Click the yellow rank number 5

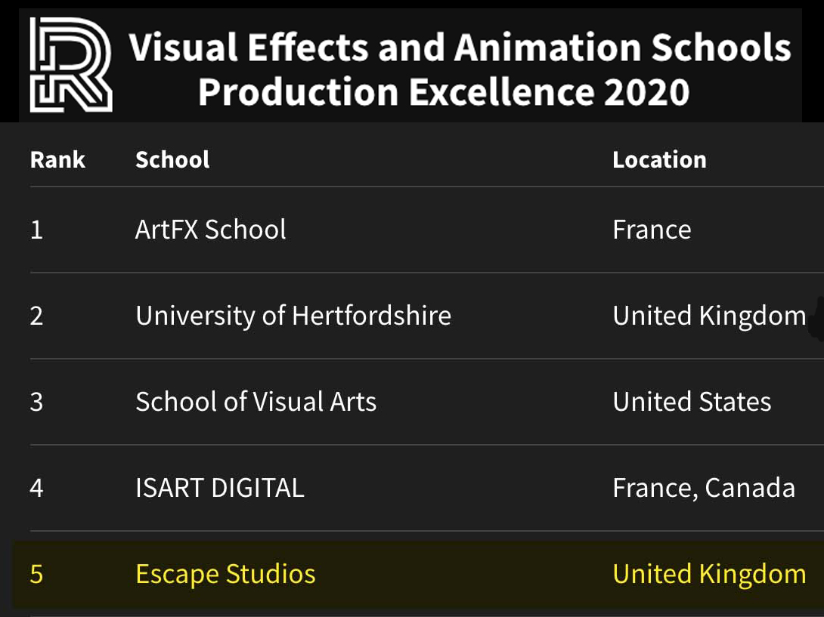[36, 574]
